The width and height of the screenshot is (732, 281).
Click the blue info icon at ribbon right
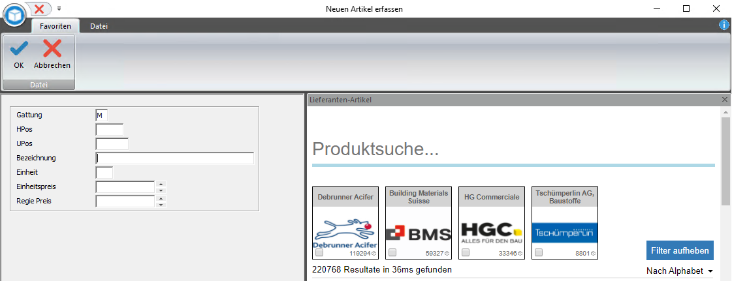(x=724, y=25)
